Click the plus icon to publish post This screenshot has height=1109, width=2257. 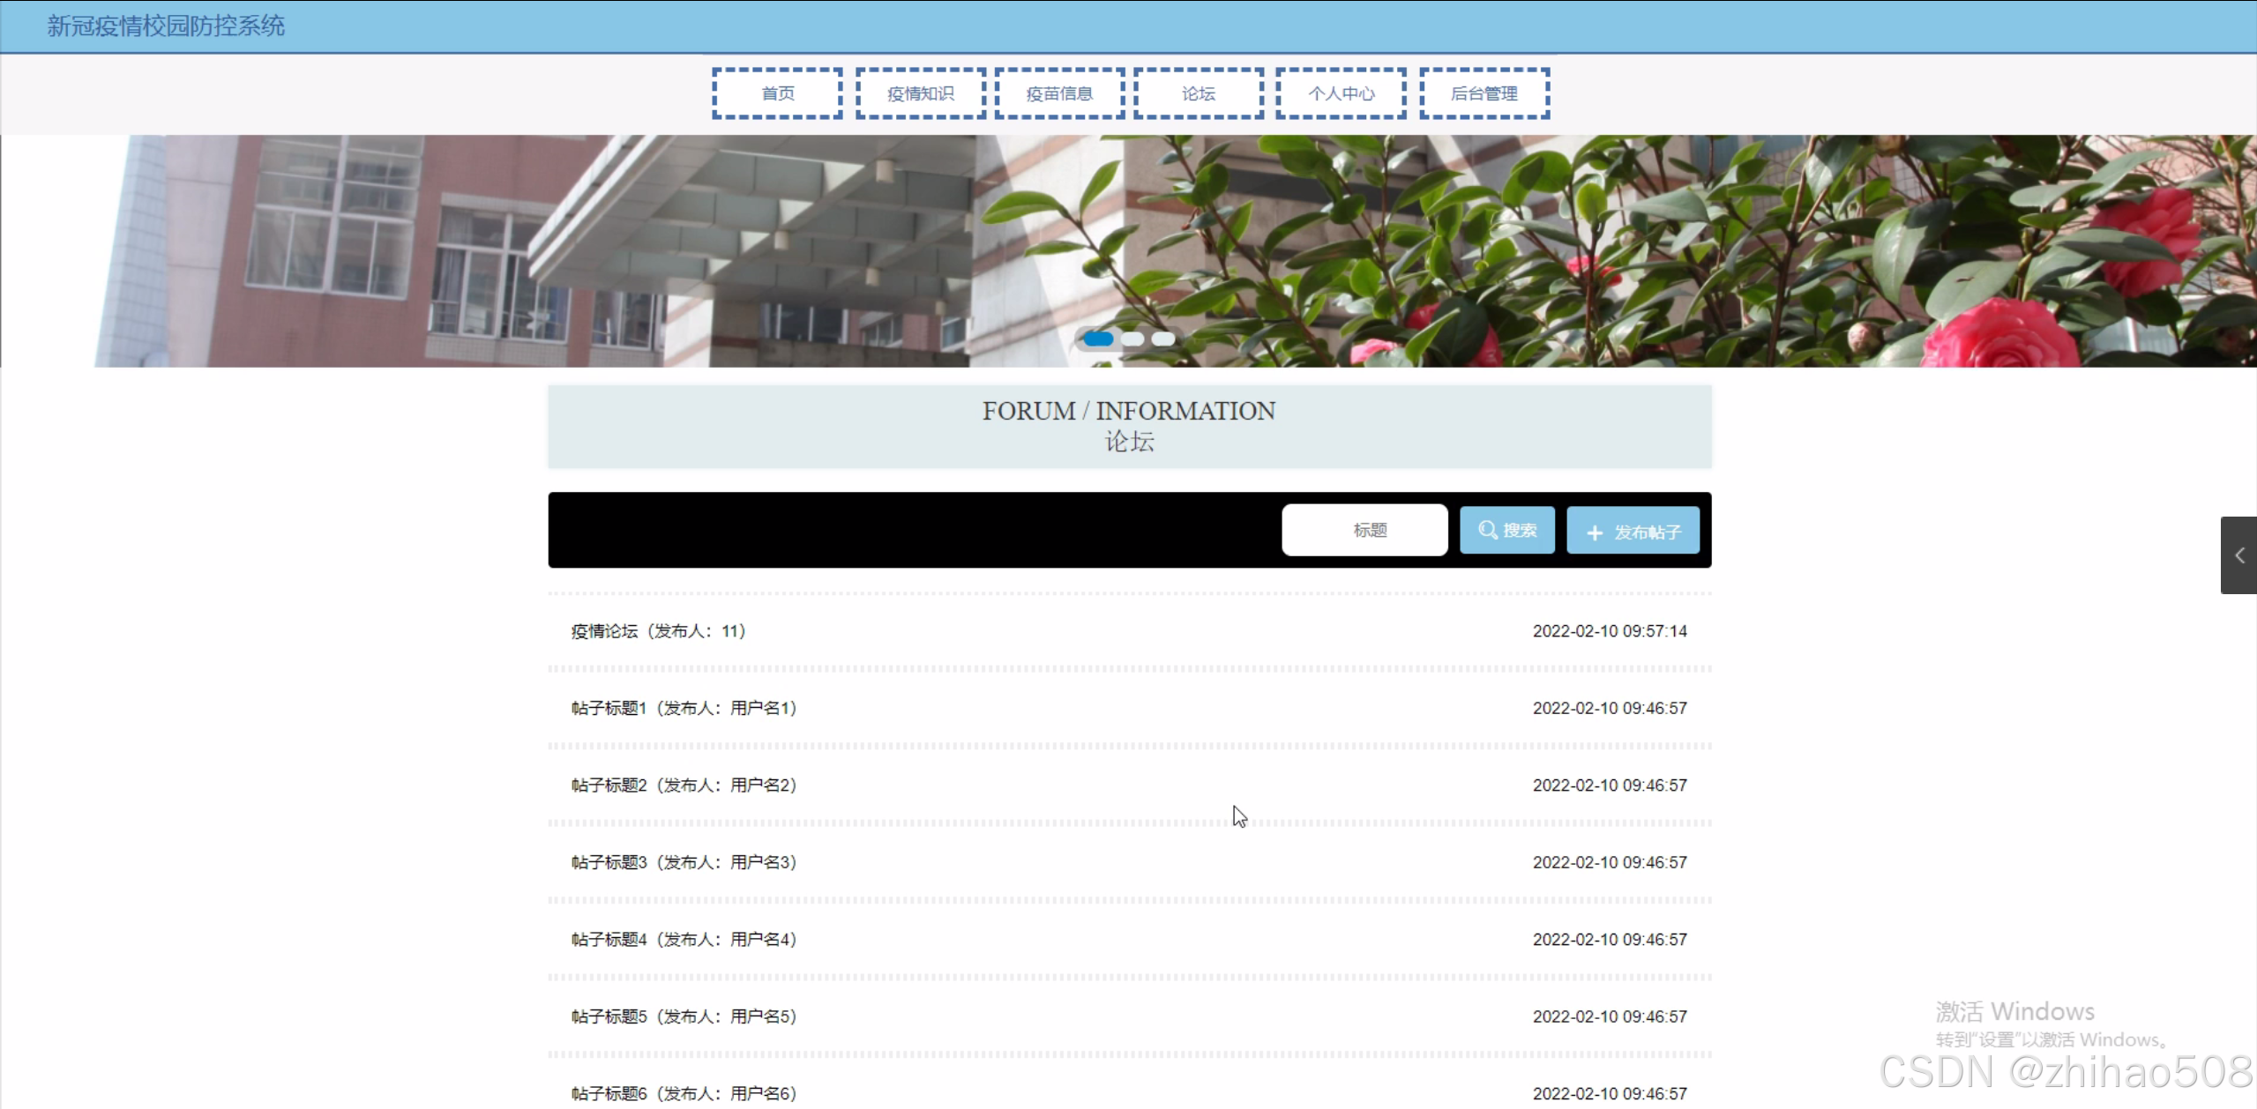pos(1594,532)
